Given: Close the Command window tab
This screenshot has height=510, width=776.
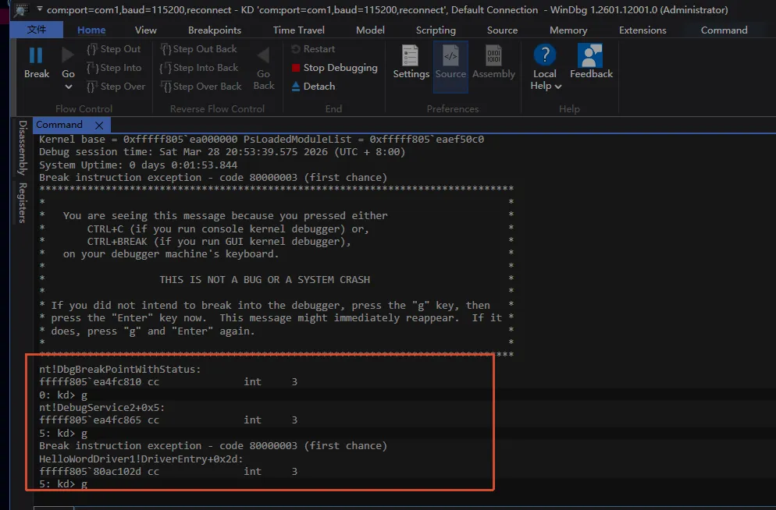Looking at the screenshot, I should click(99, 125).
